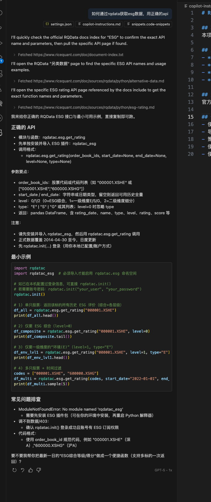Viewport: 211px width, 502px height.
Task: Open the snippets.code-snippets attachment chip
Action: coord(148,24)
